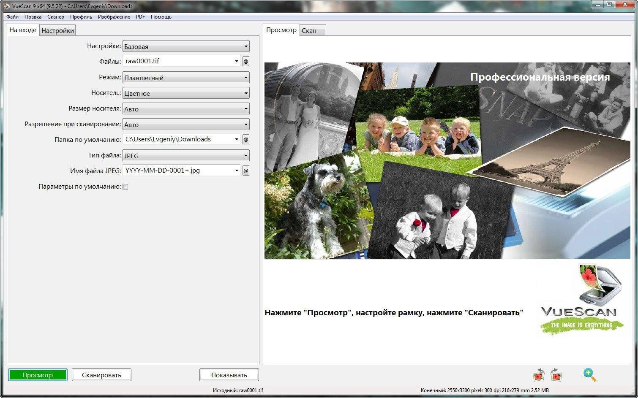This screenshot has width=638, height=398.
Task: Rotate image right icon
Action: tap(556, 375)
